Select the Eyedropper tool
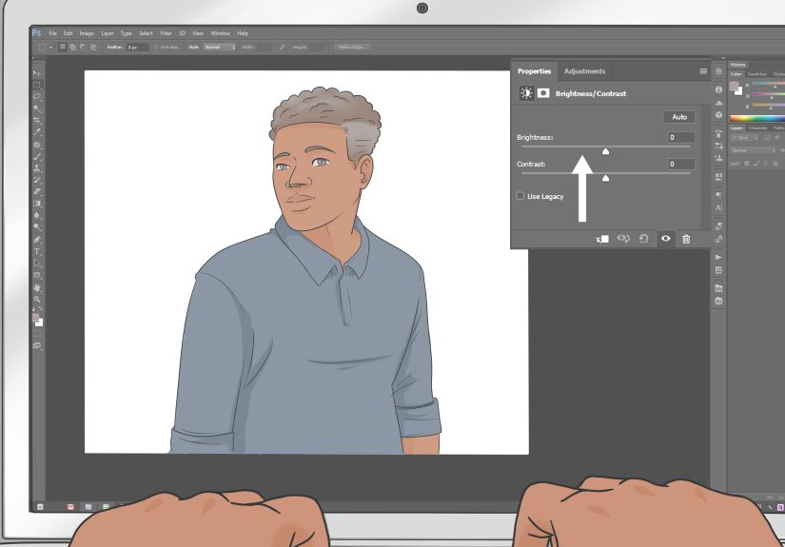 (37, 132)
